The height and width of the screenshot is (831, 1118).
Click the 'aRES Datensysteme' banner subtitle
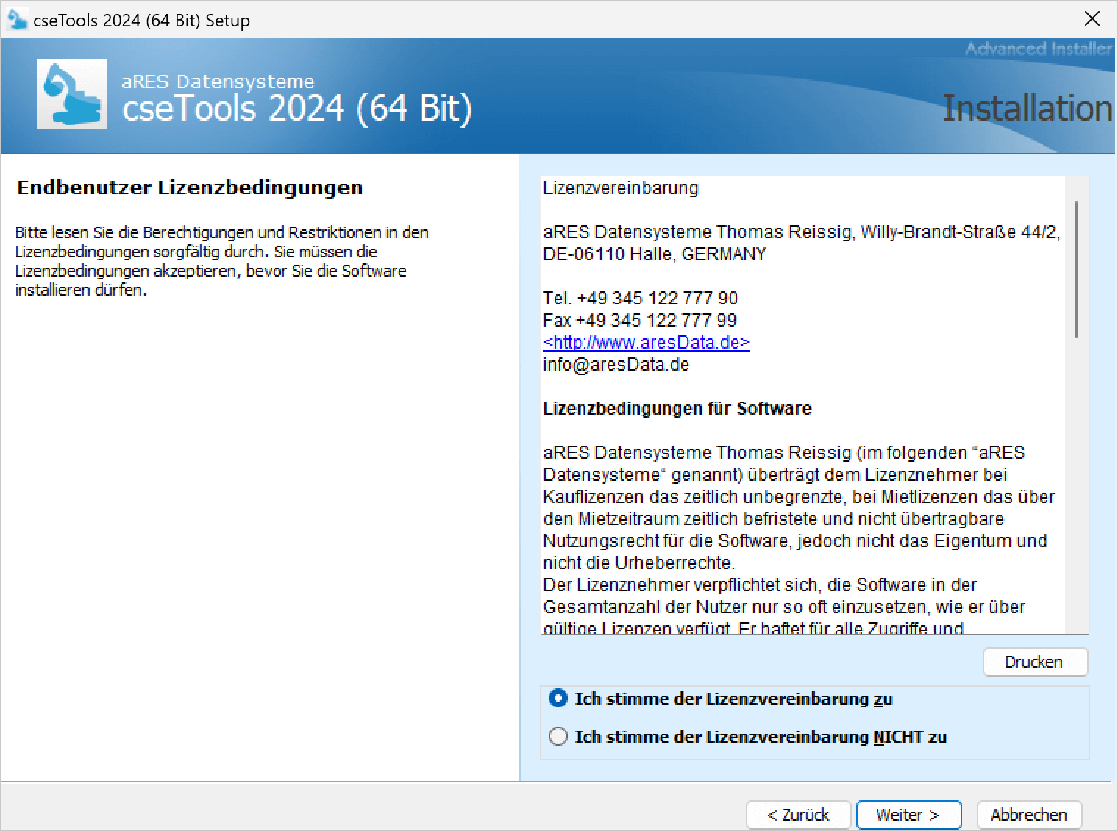point(218,81)
